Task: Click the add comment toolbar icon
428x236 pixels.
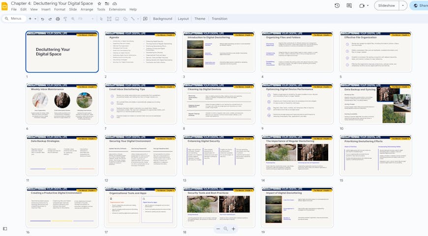Action: (x=145, y=19)
